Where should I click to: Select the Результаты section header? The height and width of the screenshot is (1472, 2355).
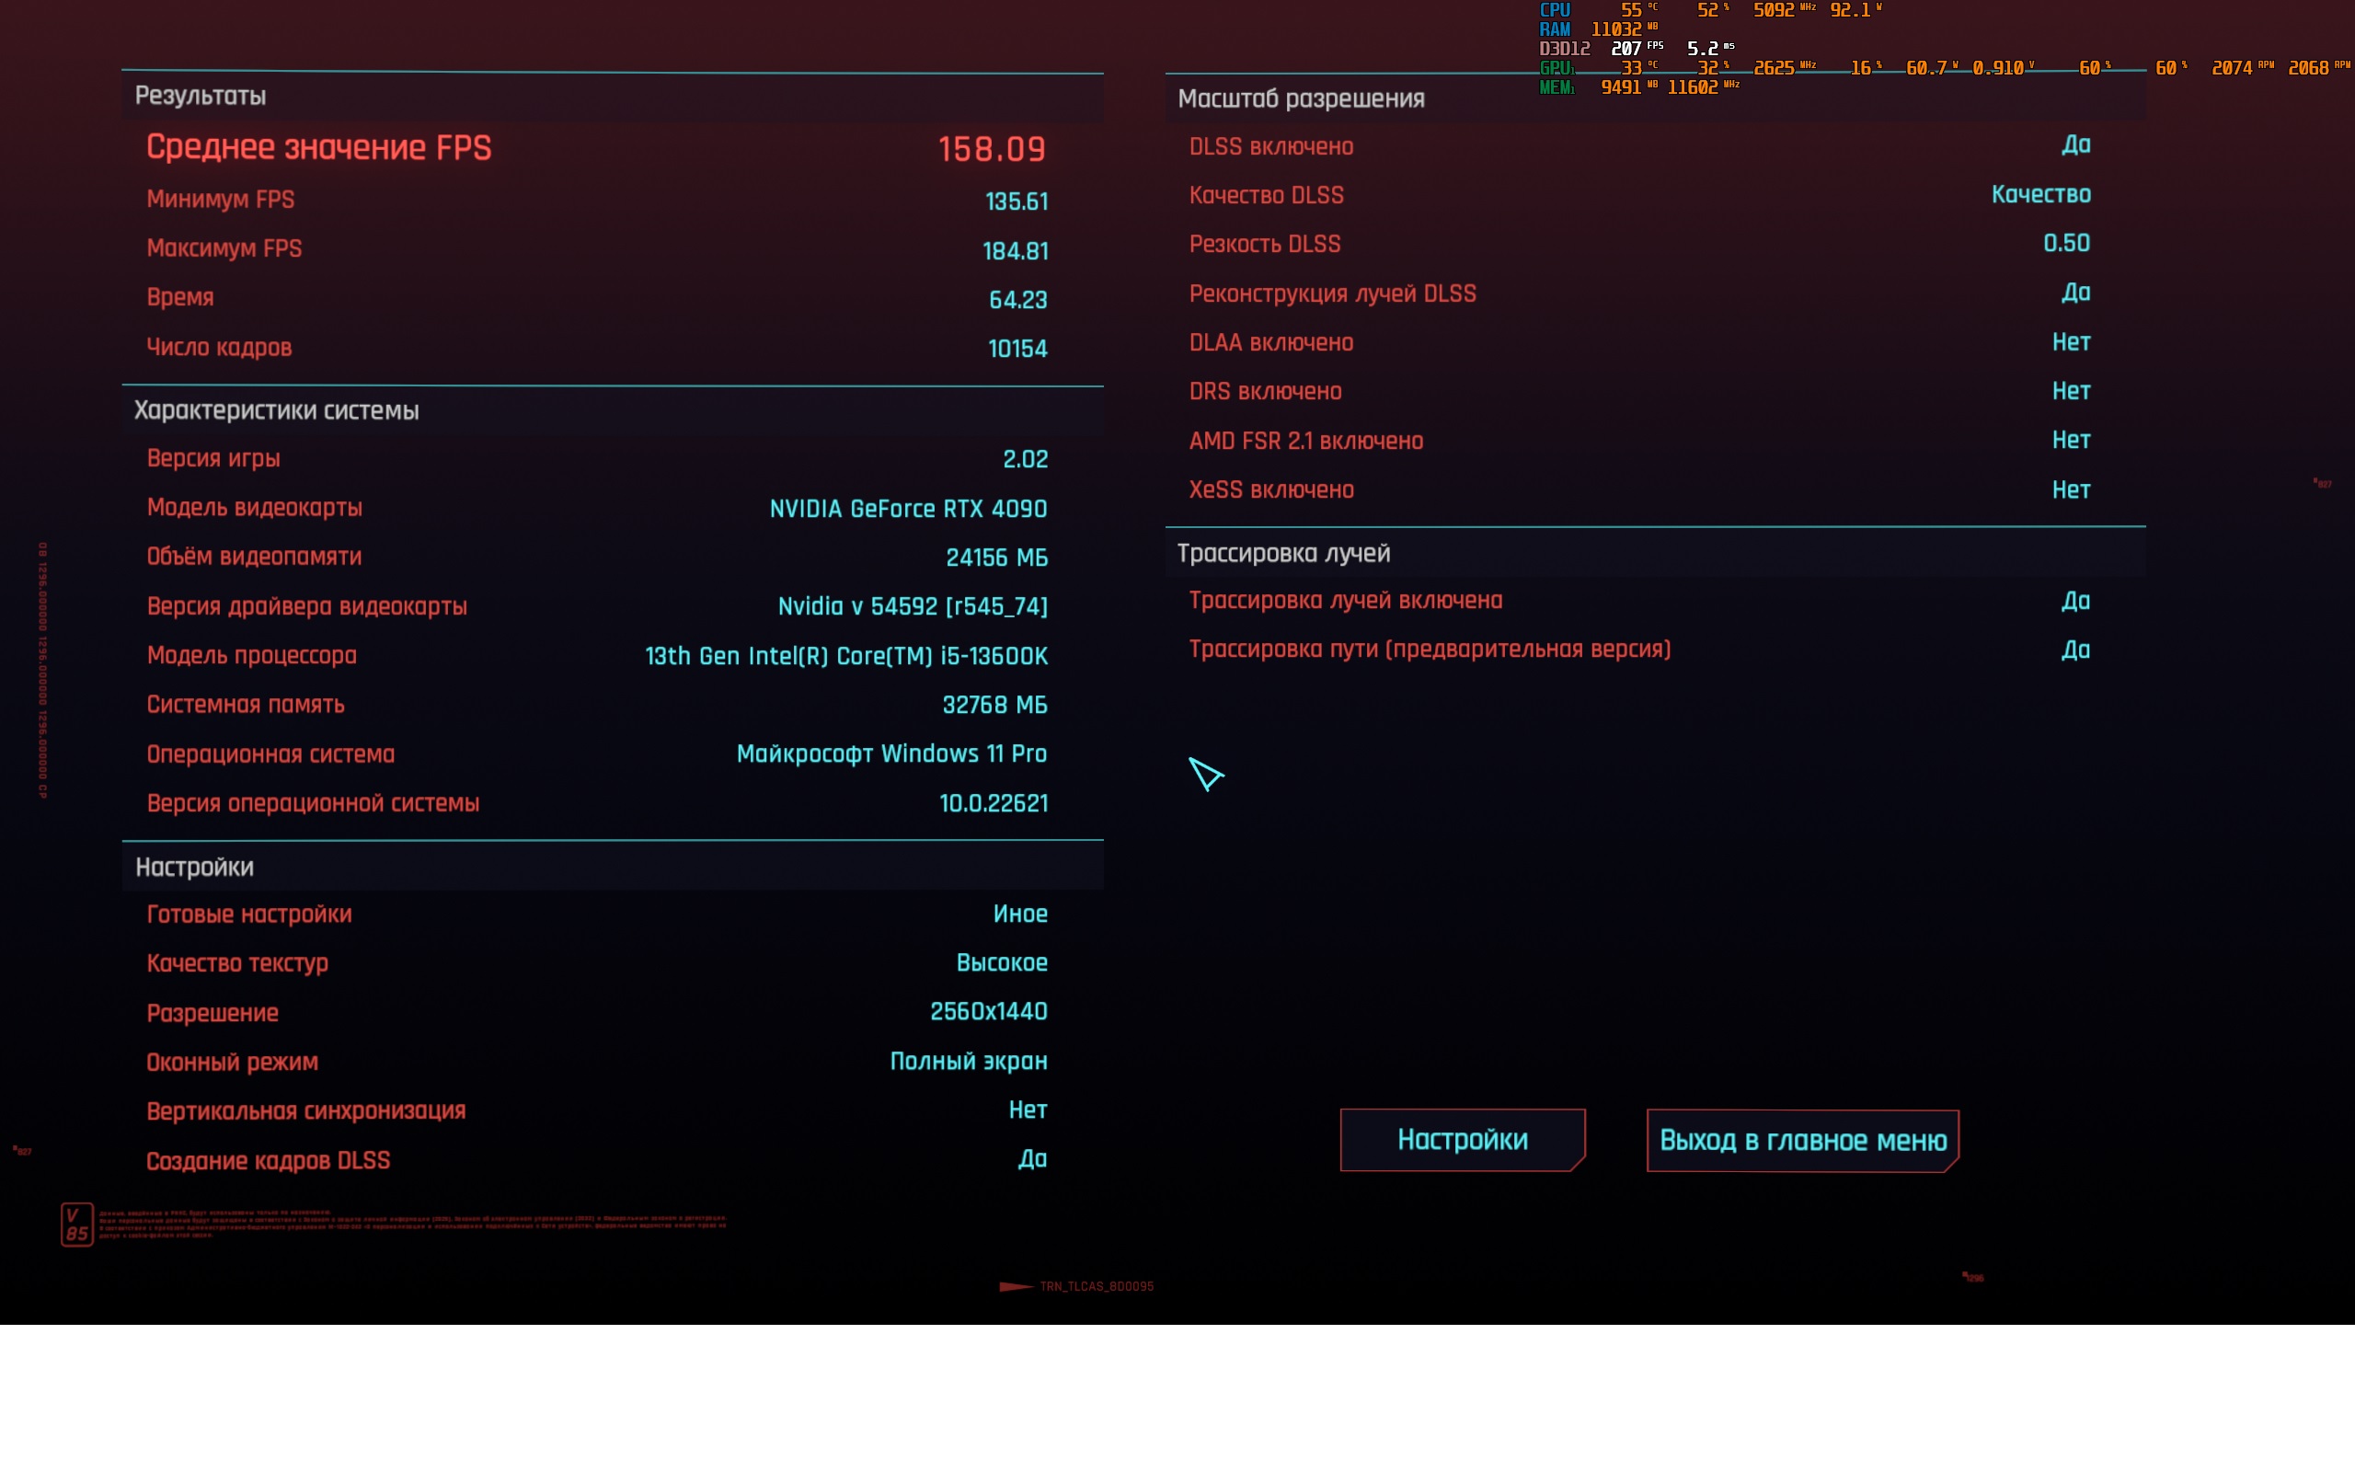[x=201, y=96]
